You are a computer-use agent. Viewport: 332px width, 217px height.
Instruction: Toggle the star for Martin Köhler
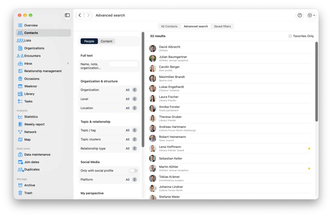pos(309,169)
